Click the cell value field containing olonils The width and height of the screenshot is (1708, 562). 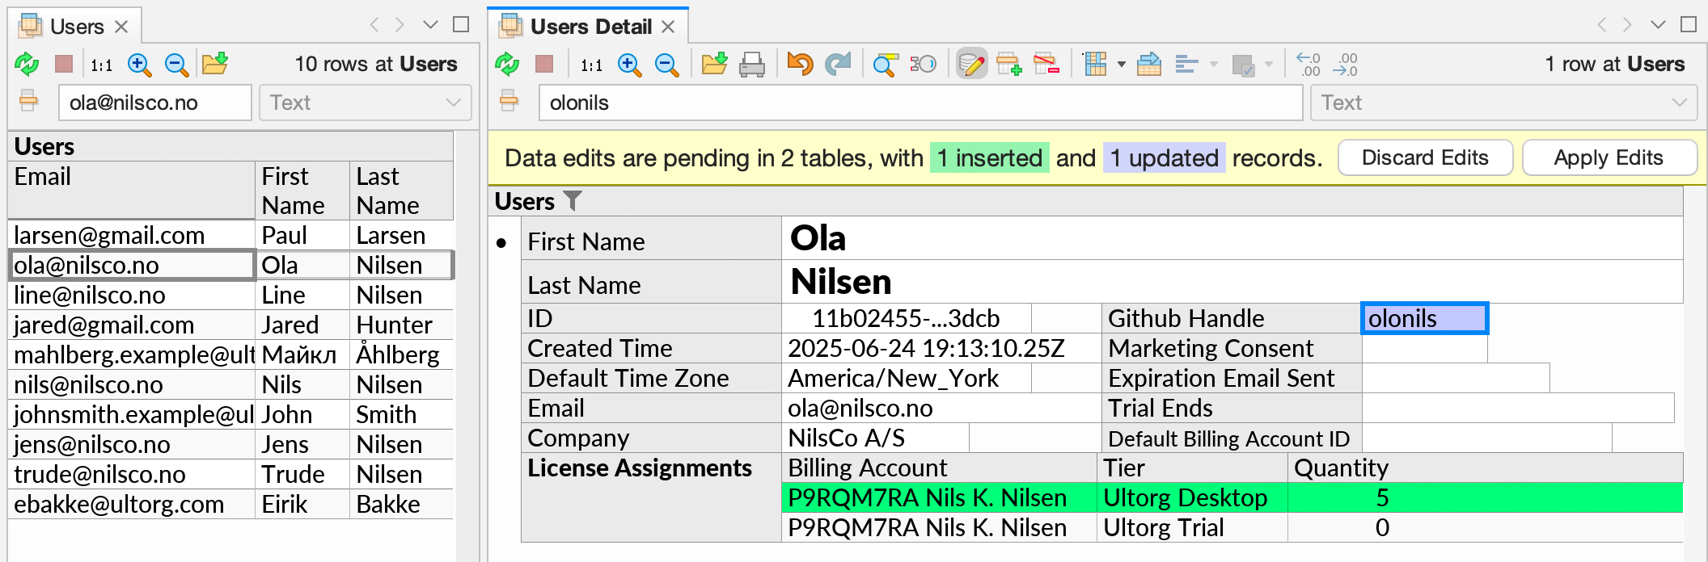point(921,103)
